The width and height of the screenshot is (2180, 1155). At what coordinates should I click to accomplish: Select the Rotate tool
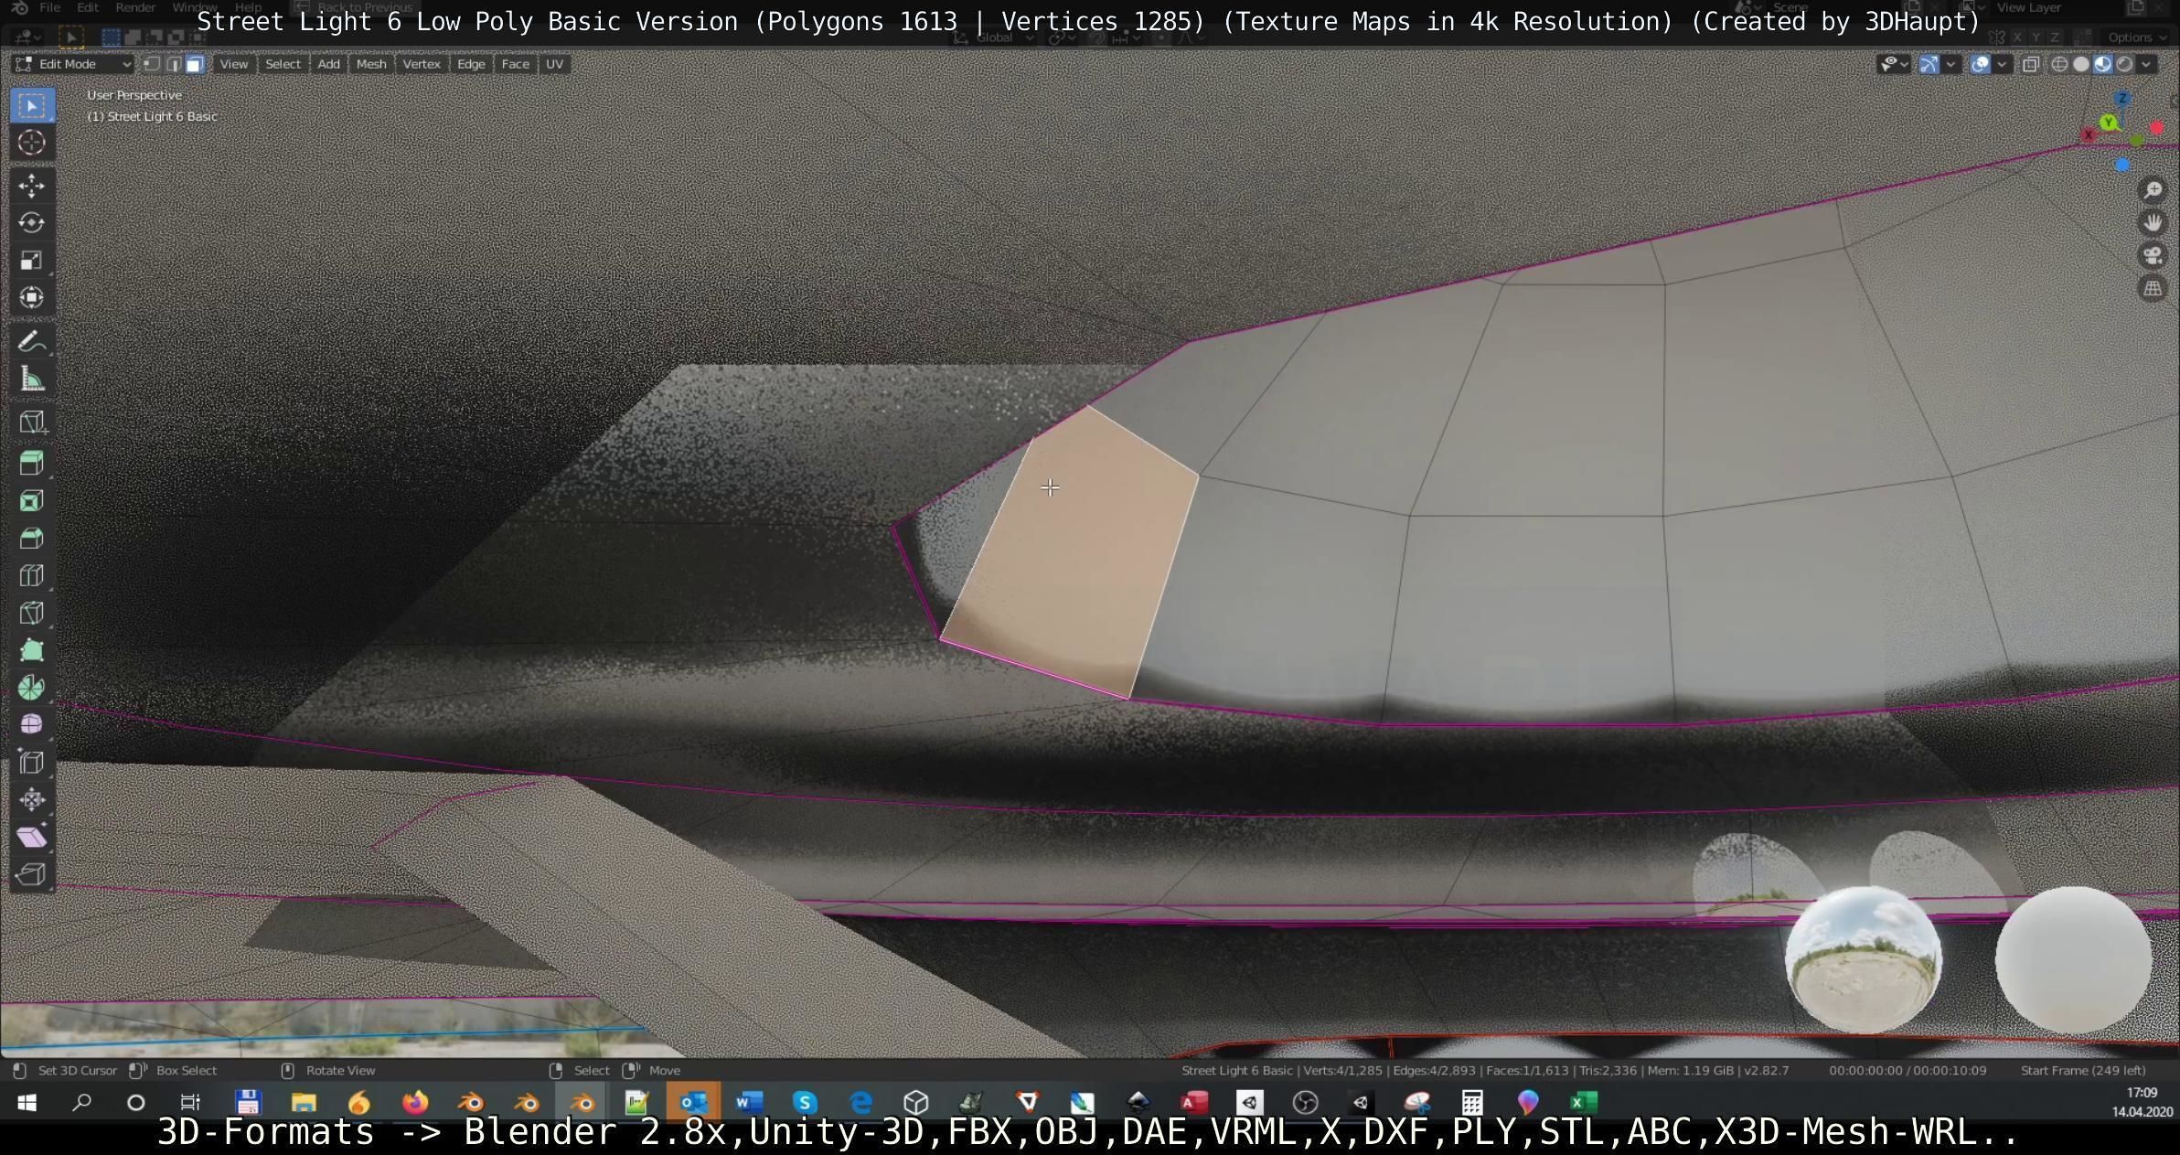tap(31, 223)
